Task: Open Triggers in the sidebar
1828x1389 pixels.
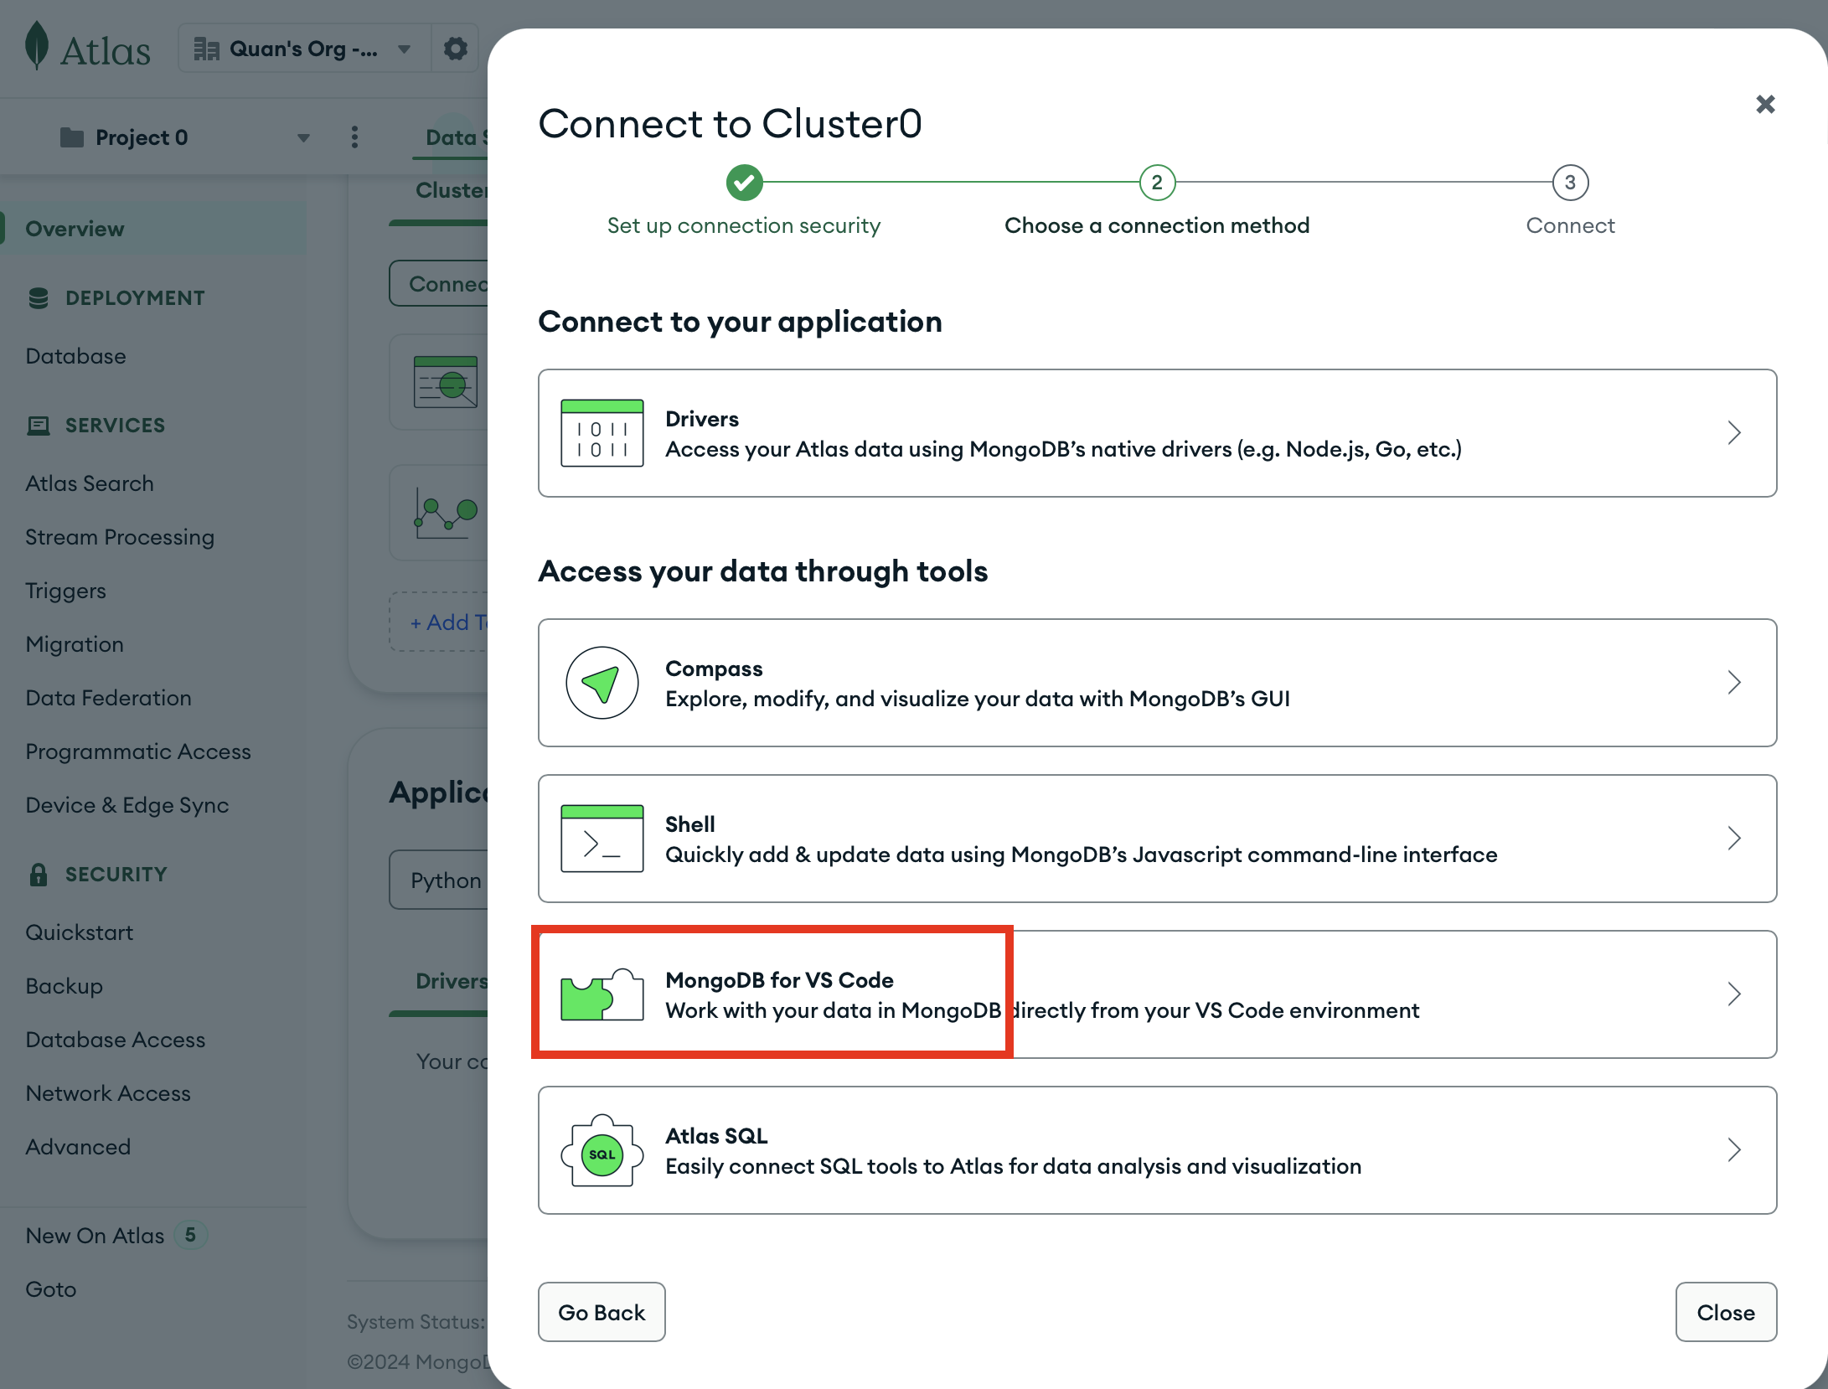Action: 65,591
